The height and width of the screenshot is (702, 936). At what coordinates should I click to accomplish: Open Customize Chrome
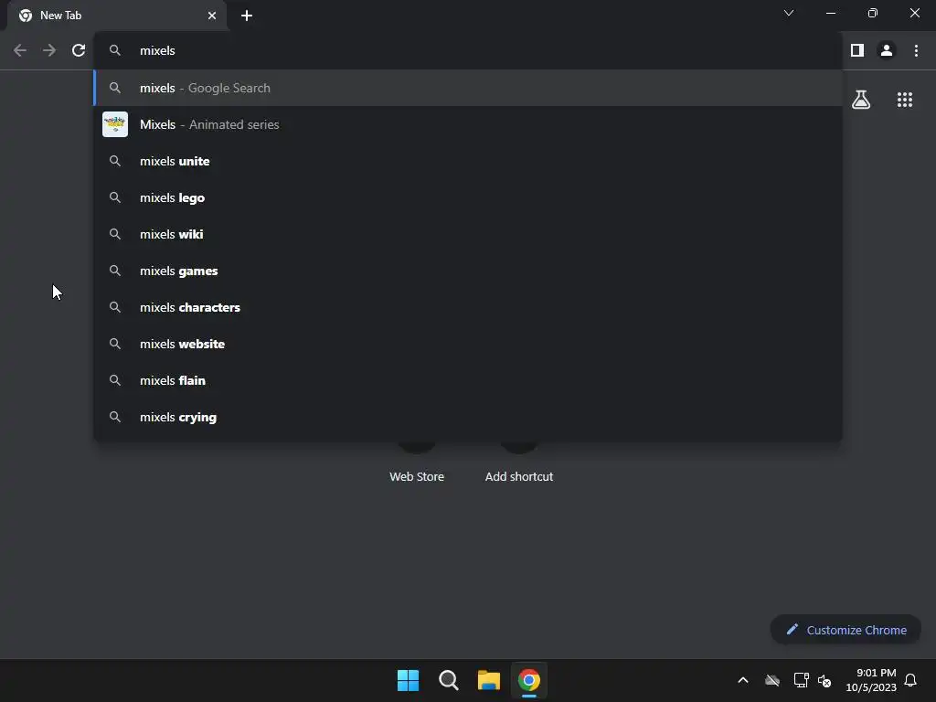[x=846, y=630]
